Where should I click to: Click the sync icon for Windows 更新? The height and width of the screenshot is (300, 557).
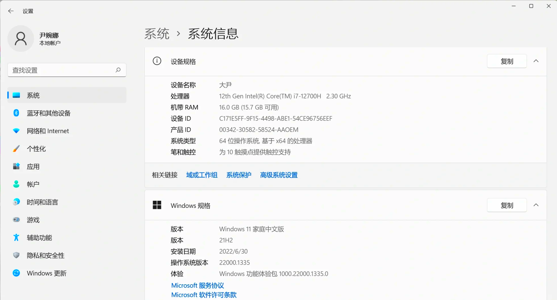tap(17, 273)
